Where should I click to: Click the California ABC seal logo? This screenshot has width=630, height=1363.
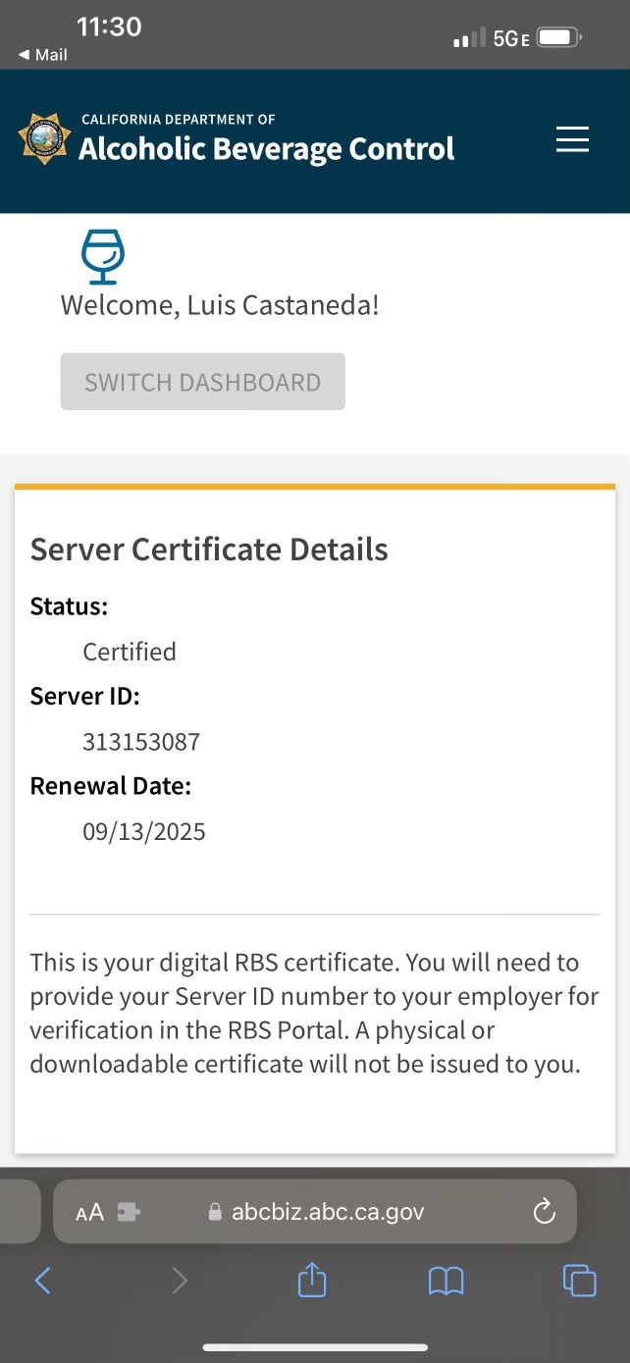(44, 138)
